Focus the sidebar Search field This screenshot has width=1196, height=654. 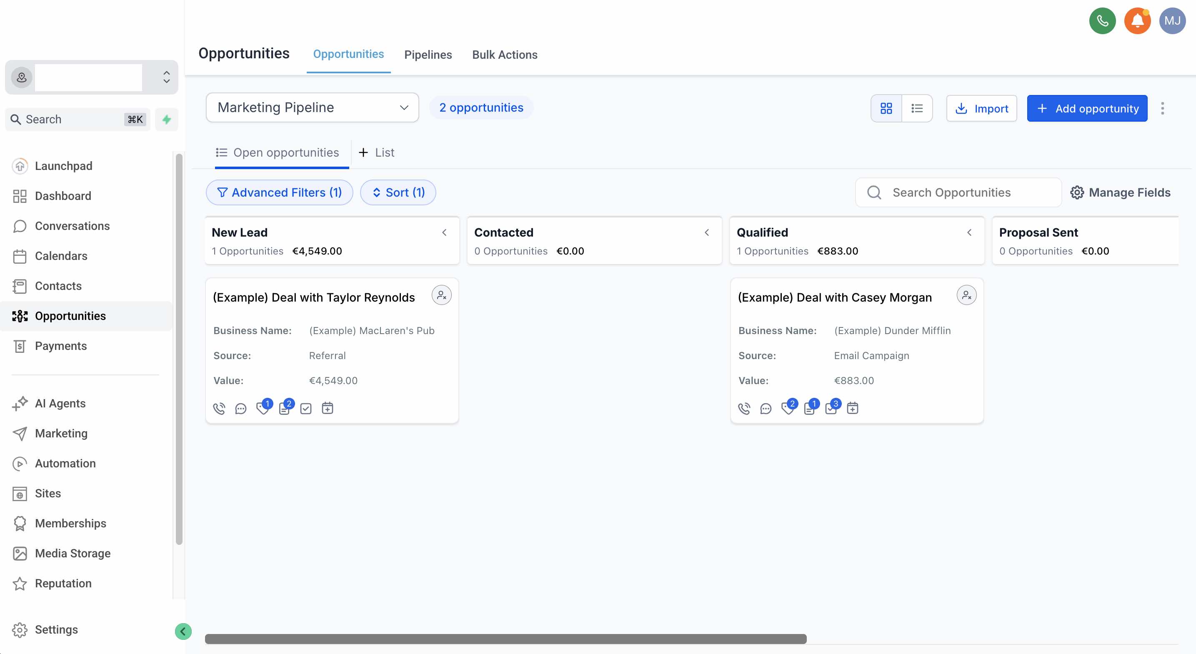pyautogui.click(x=78, y=119)
